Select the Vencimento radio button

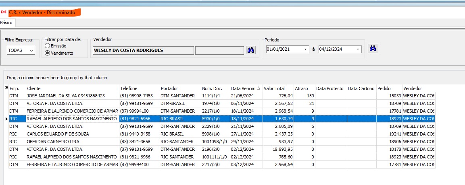click(48, 53)
